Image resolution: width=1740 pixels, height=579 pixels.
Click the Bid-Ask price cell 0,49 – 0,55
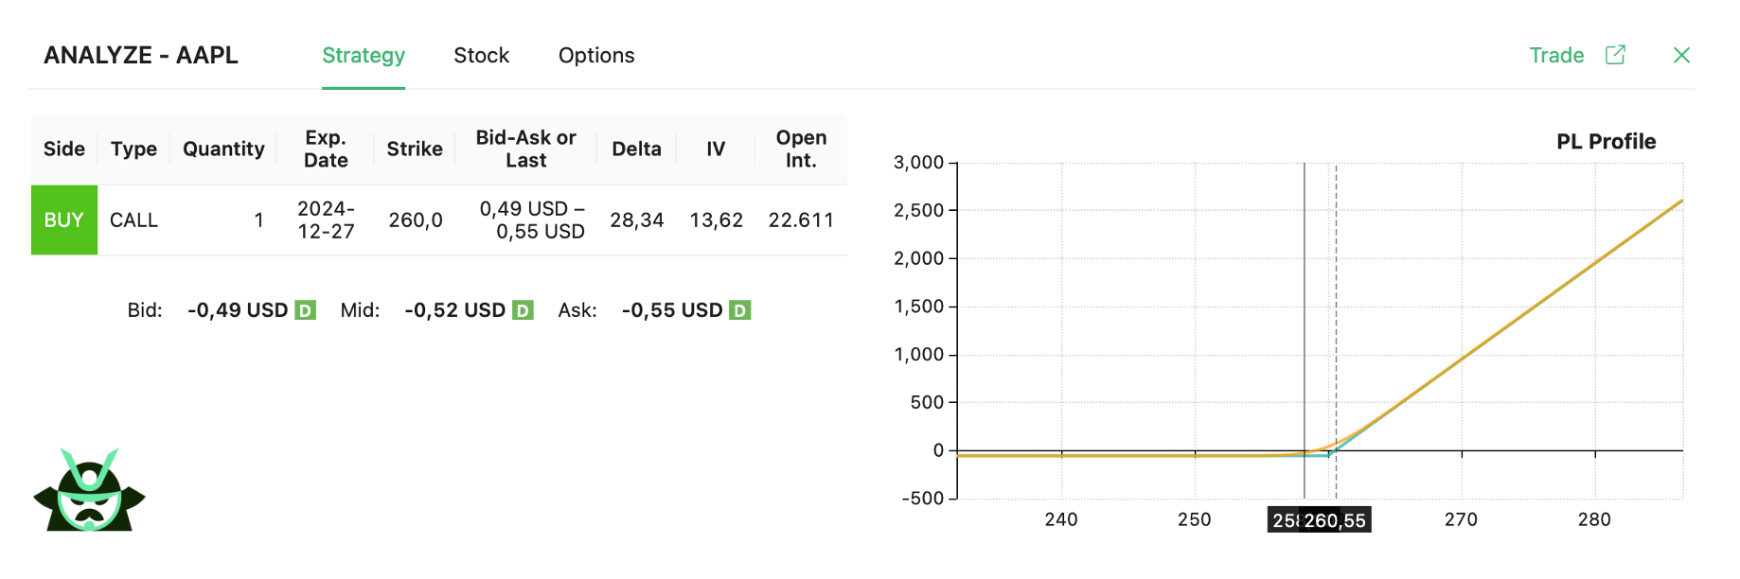coord(533,219)
